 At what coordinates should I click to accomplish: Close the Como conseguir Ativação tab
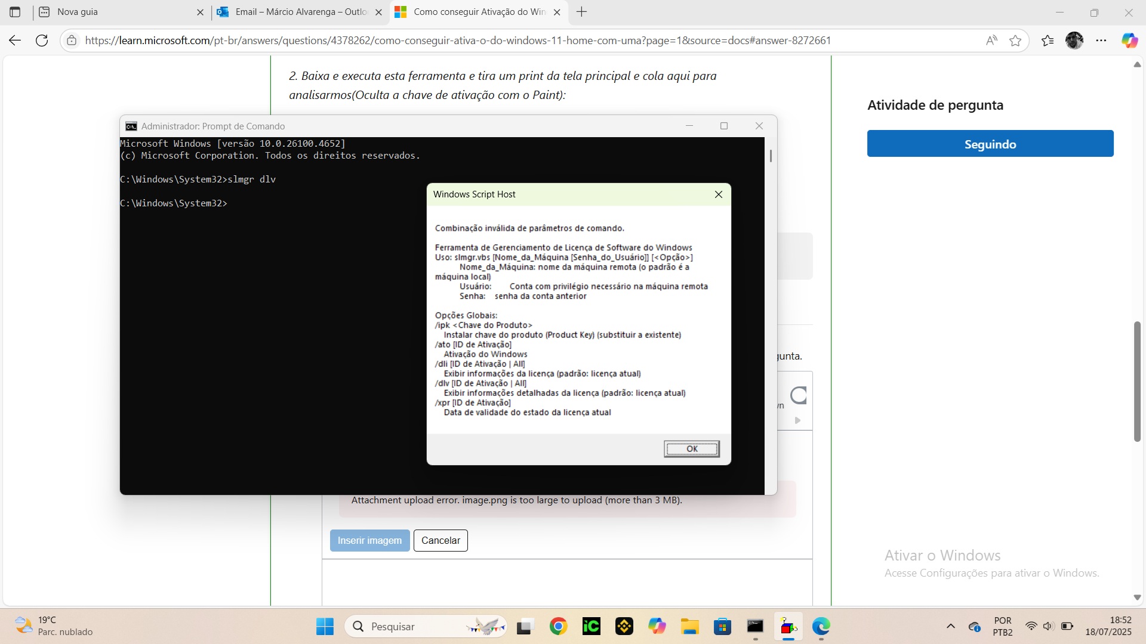point(557,12)
